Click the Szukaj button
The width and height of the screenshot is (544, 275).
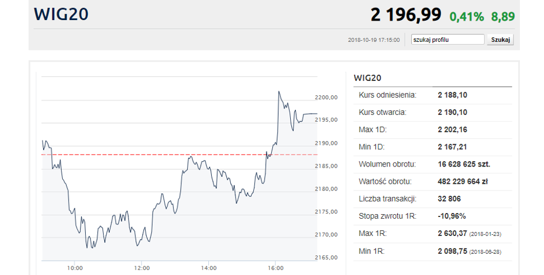pos(500,40)
